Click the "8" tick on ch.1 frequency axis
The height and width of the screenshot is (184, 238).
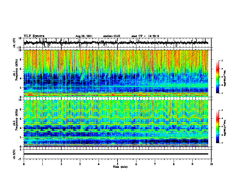coord(21,60)
